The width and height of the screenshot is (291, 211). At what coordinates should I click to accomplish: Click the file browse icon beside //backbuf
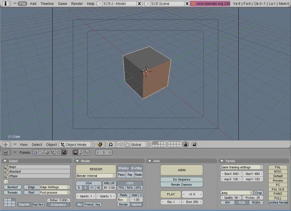point(6,171)
